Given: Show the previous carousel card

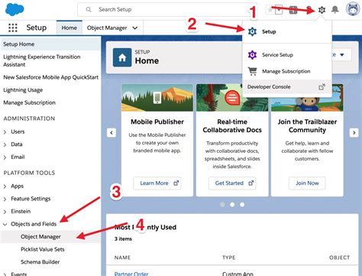Looking at the screenshot, I should [112, 132].
